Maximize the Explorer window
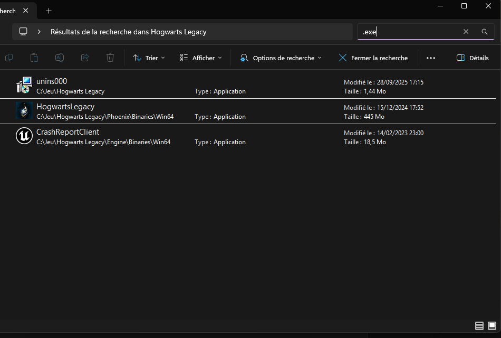The height and width of the screenshot is (338, 501). point(464,6)
